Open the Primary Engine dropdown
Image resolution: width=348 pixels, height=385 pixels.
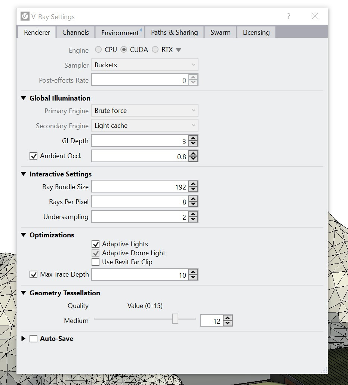coord(145,111)
